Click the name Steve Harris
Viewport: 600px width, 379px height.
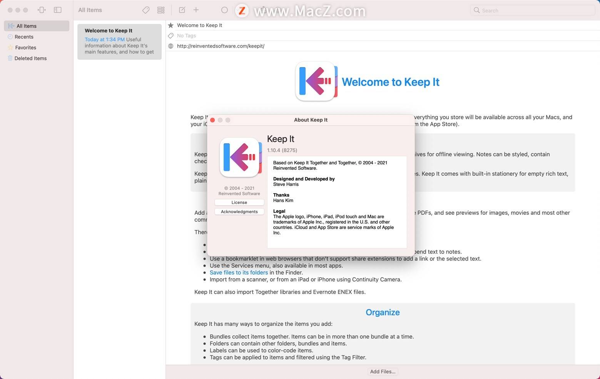pos(286,184)
